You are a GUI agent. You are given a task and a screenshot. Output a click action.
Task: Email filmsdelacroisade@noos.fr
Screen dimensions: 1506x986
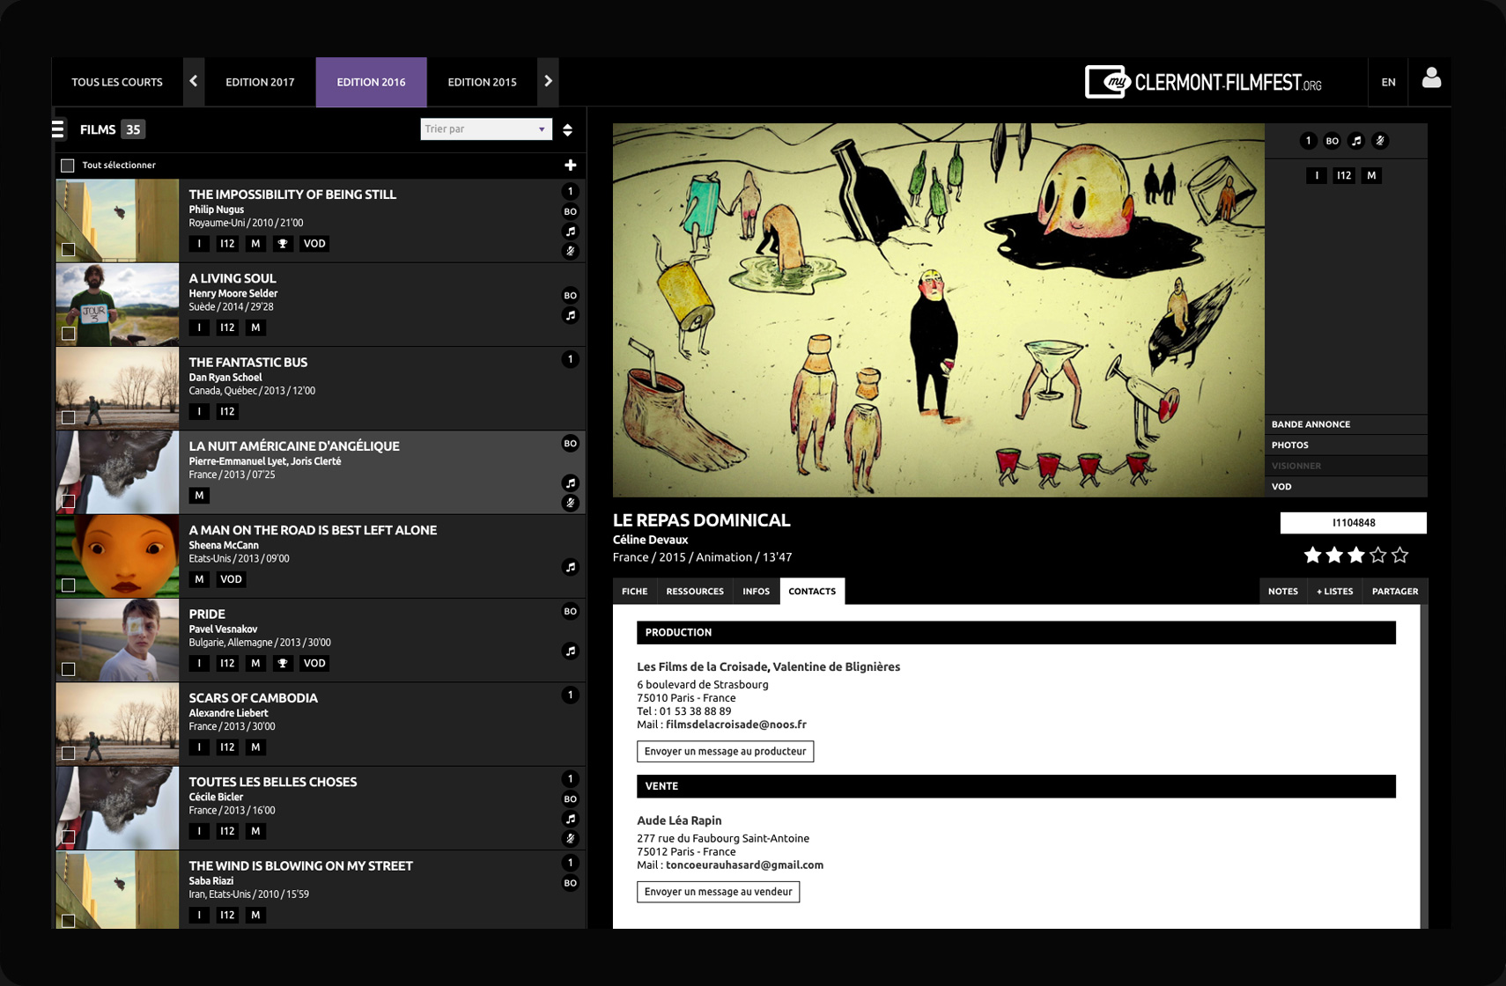click(736, 725)
